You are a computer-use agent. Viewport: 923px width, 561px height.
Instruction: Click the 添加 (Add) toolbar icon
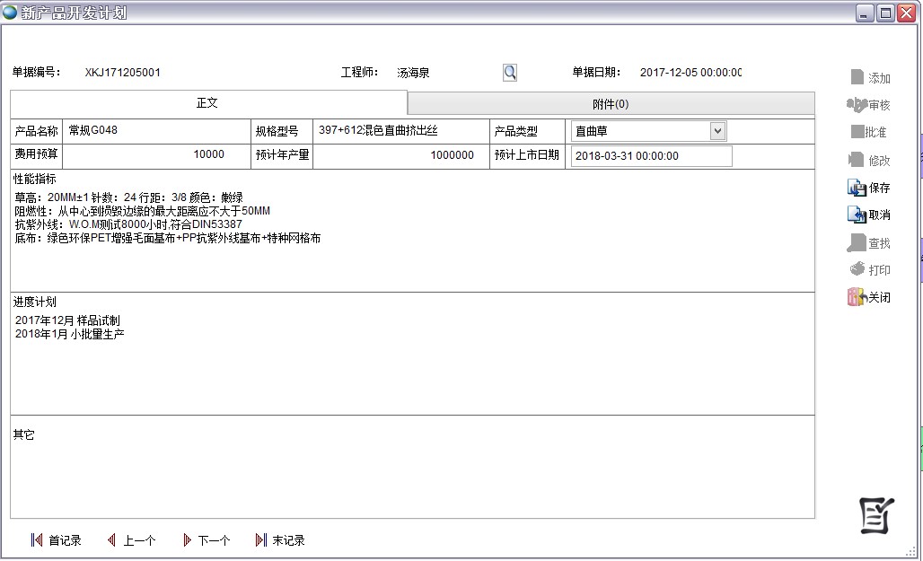pos(857,78)
